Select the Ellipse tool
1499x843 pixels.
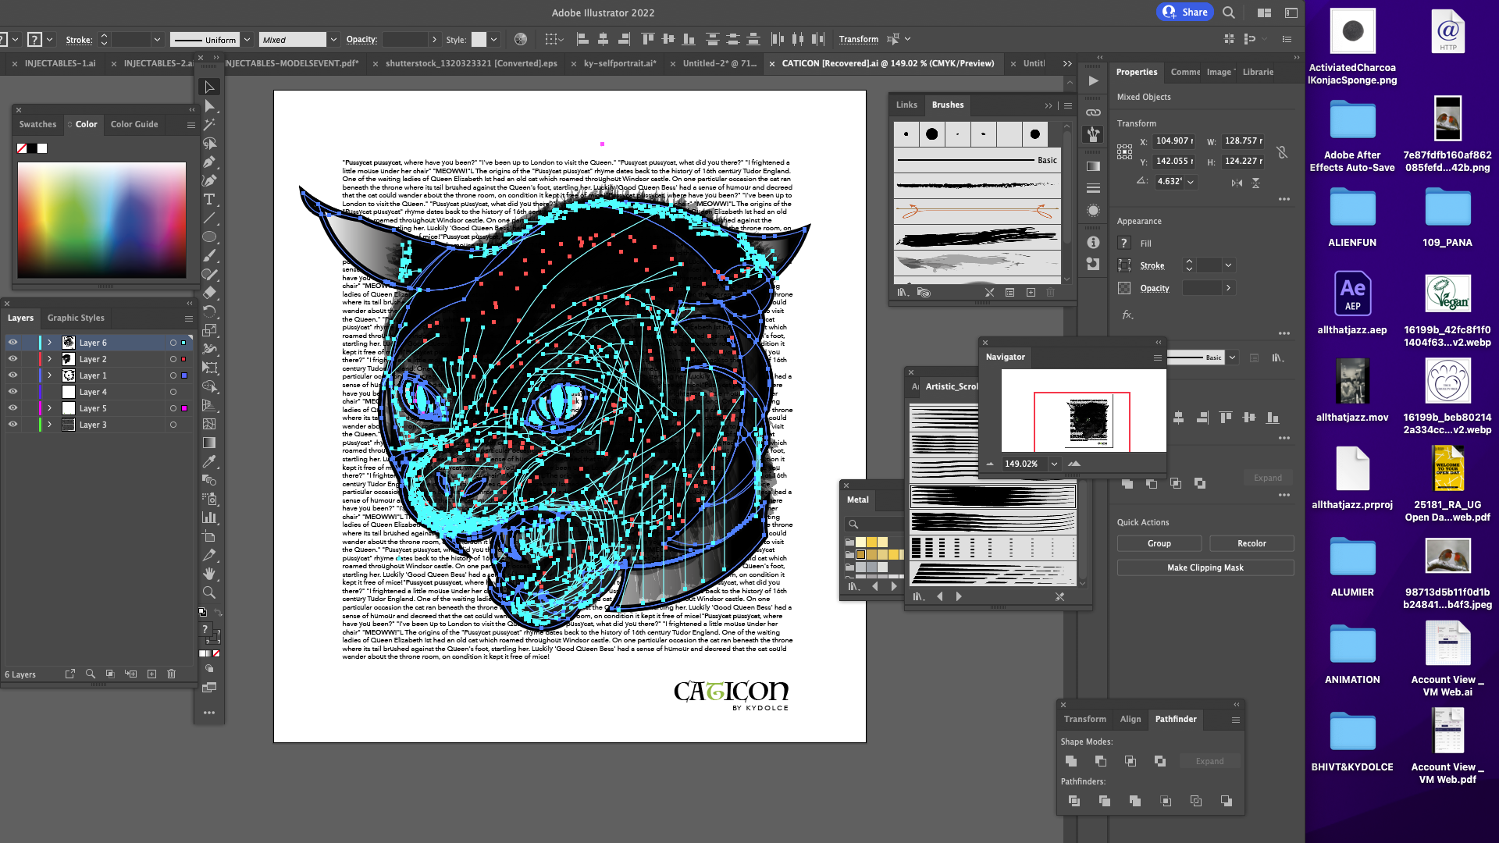pos(208,237)
